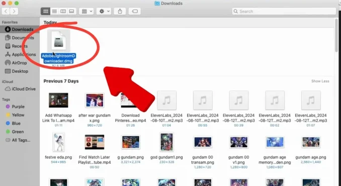Select the g gundam.png thumbnail
Image resolution: width=341 pixels, height=186 pixels.
130,142
